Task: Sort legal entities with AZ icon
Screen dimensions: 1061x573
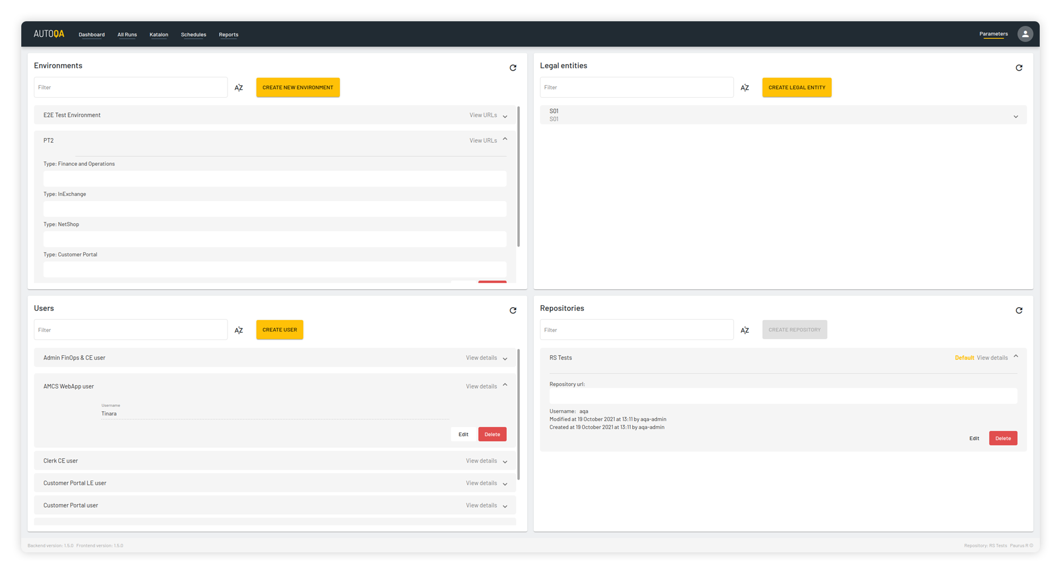Action: (x=745, y=88)
